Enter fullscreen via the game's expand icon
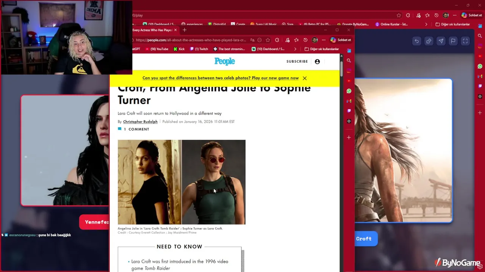 click(465, 41)
